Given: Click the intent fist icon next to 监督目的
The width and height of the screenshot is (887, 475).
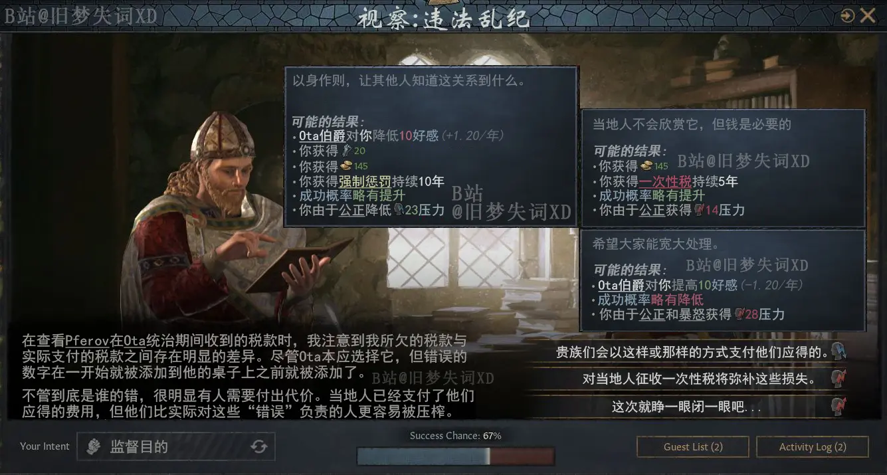Looking at the screenshot, I should click(94, 446).
